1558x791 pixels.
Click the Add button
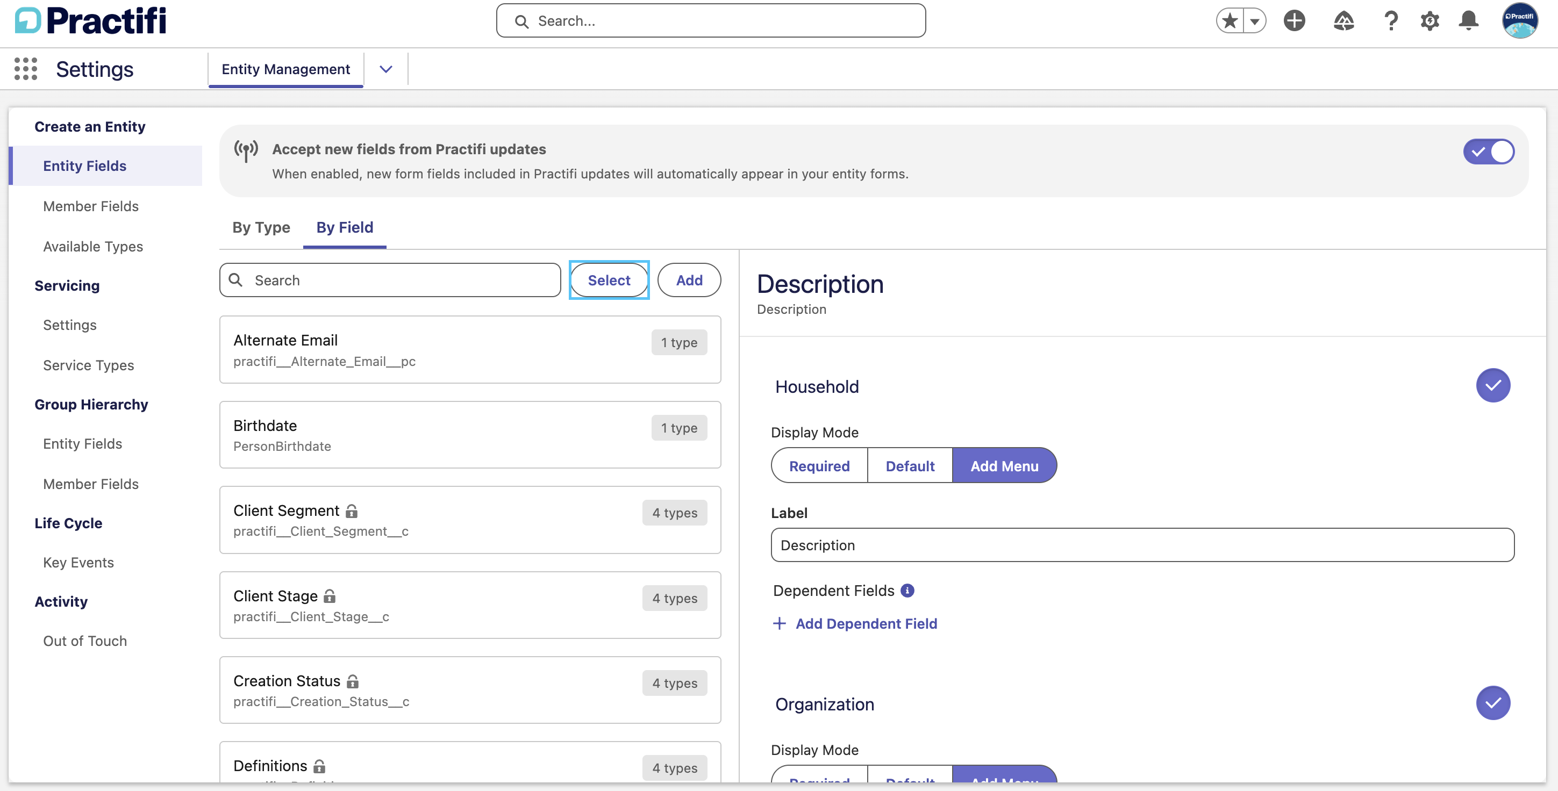[689, 280]
